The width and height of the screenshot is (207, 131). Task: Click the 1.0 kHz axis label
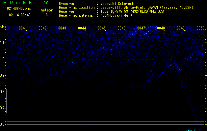(x=3, y=59)
